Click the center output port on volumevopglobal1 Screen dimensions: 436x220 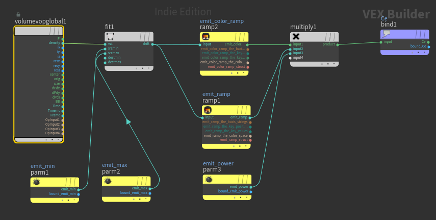[63, 75]
